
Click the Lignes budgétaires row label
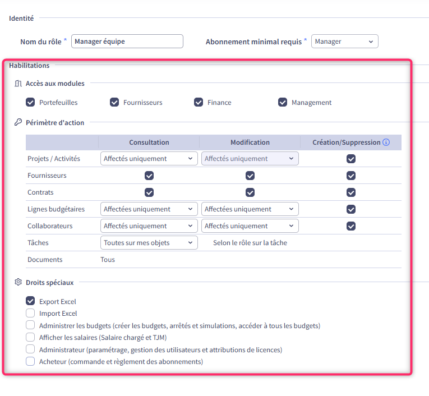tap(56, 209)
